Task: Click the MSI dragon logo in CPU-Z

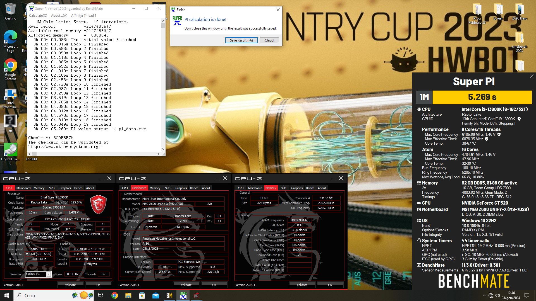Action: tap(98, 204)
